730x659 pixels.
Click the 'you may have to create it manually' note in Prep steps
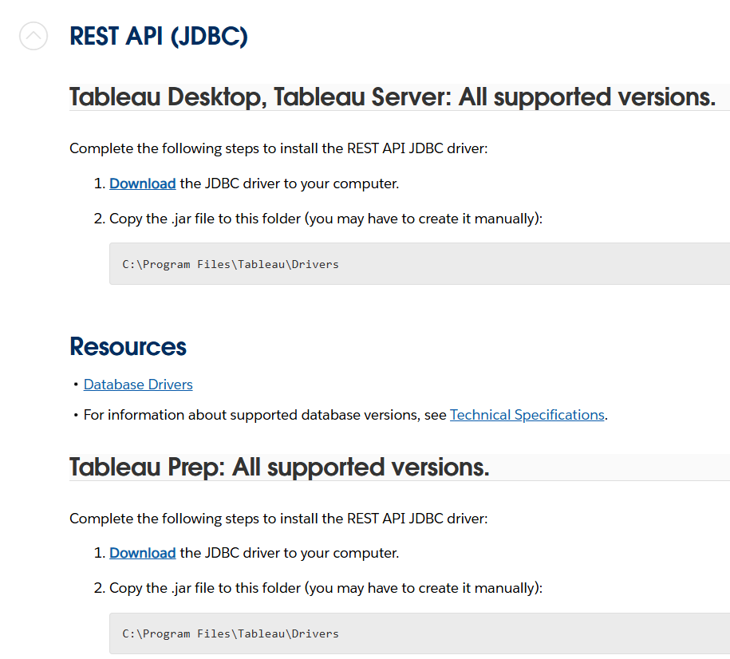click(x=423, y=588)
